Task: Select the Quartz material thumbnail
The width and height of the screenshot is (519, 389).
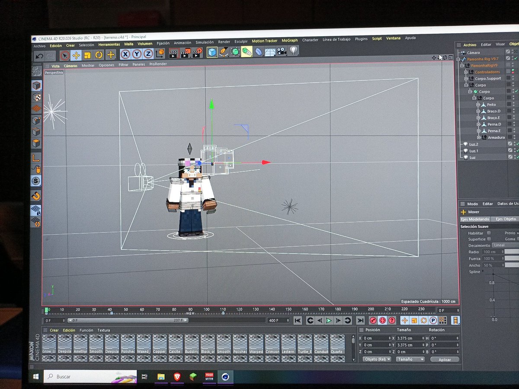Action: [337, 344]
